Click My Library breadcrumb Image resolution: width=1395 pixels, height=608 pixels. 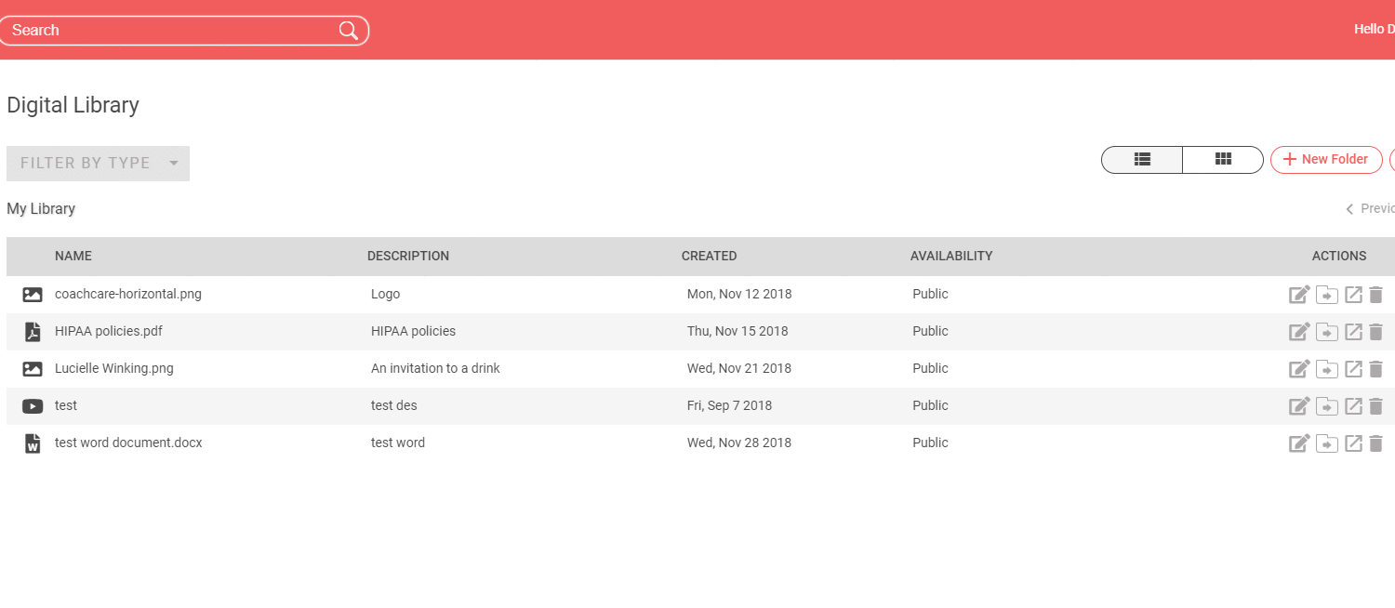41,209
